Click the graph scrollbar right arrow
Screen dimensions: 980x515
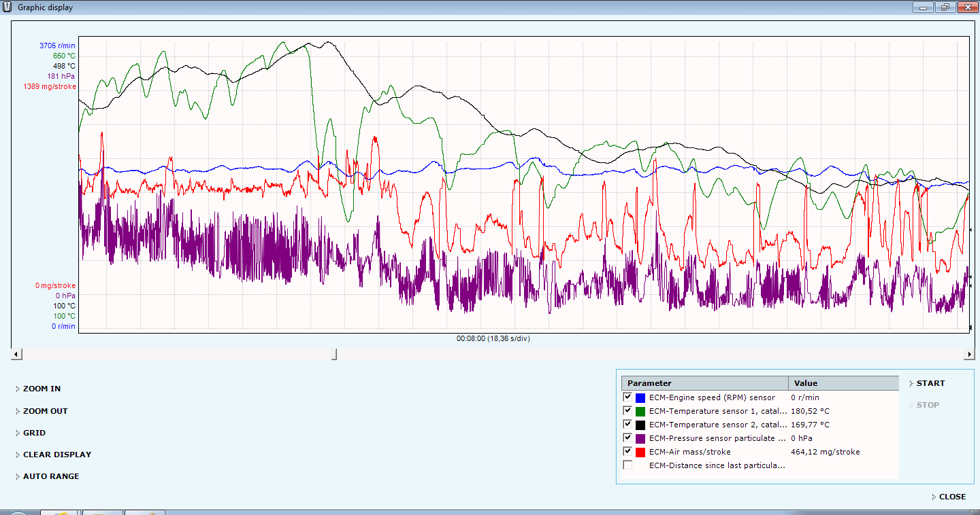[969, 354]
